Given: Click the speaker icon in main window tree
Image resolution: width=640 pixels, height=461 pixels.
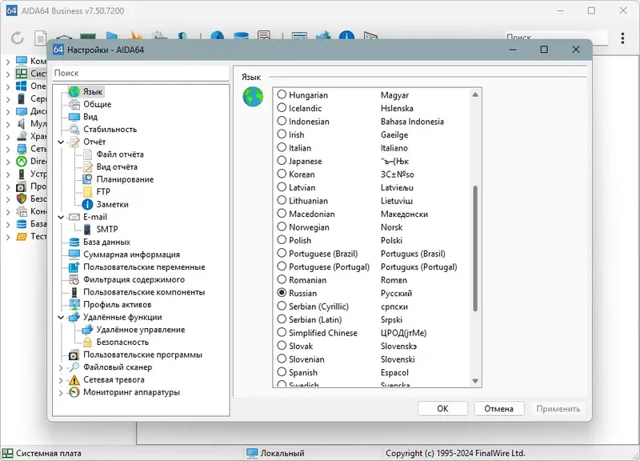Looking at the screenshot, I should [22, 124].
